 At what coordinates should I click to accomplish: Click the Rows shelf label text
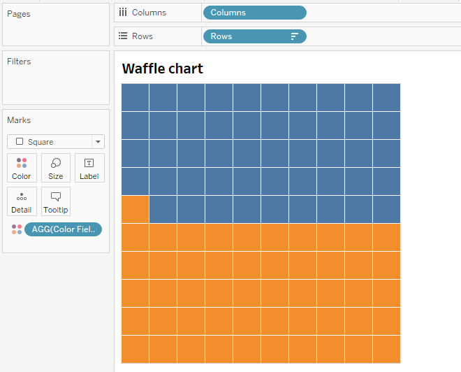(x=142, y=36)
